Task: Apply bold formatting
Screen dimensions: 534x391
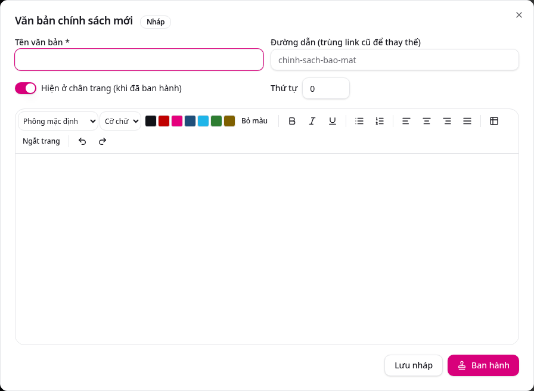Action: 292,121
